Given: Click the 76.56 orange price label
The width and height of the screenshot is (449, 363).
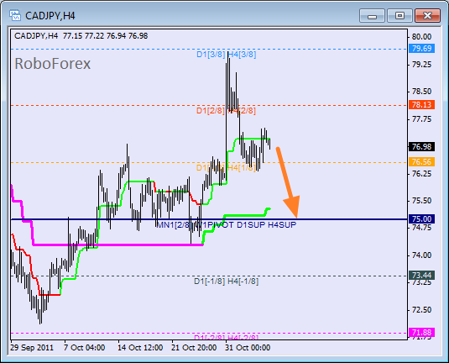Looking at the screenshot, I should [421, 162].
